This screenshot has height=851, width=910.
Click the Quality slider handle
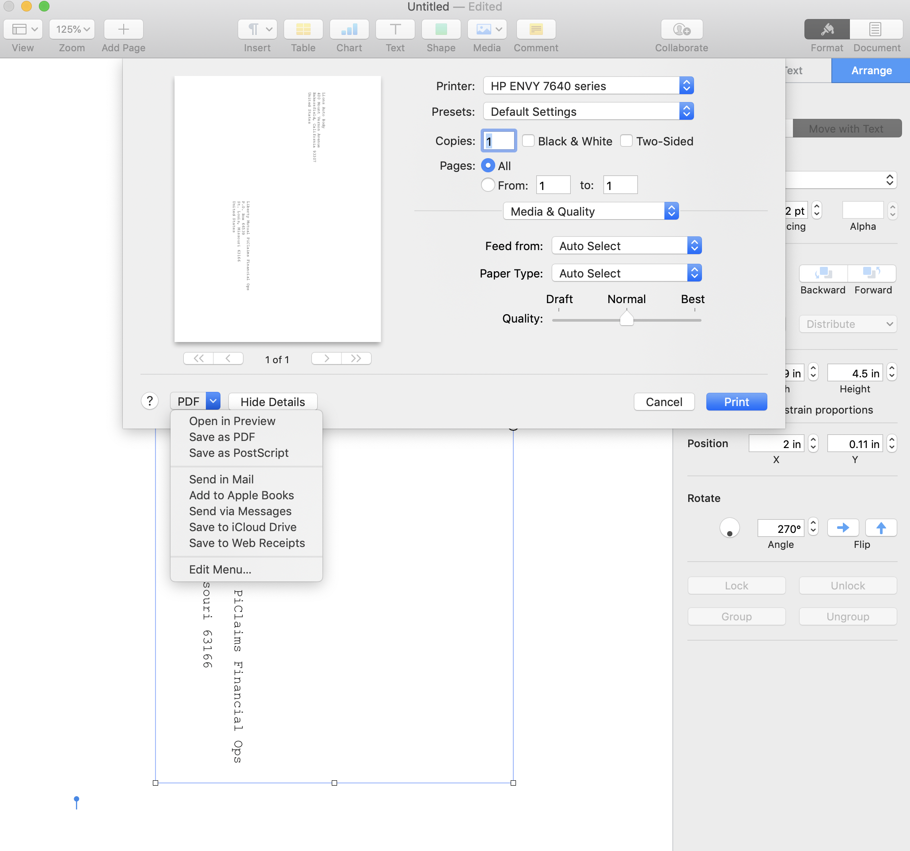(x=626, y=318)
